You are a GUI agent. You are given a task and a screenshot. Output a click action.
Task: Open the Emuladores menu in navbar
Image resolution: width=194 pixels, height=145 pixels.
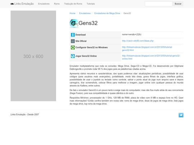[x=44, y=4]
